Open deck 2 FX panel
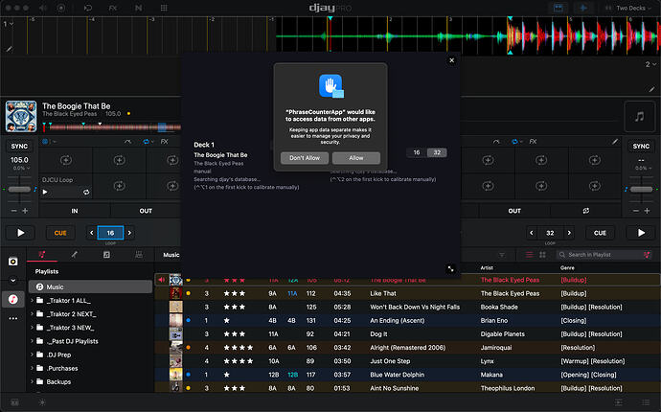 pyautogui.click(x=533, y=142)
